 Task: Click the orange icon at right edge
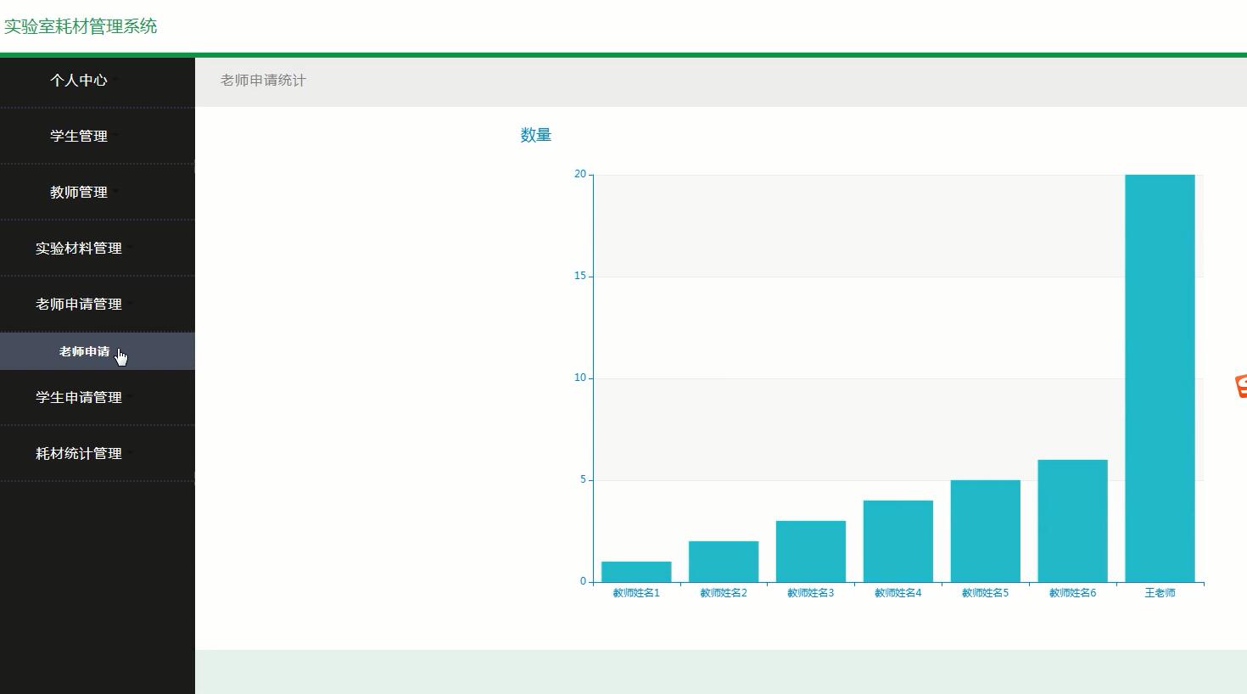click(1241, 386)
